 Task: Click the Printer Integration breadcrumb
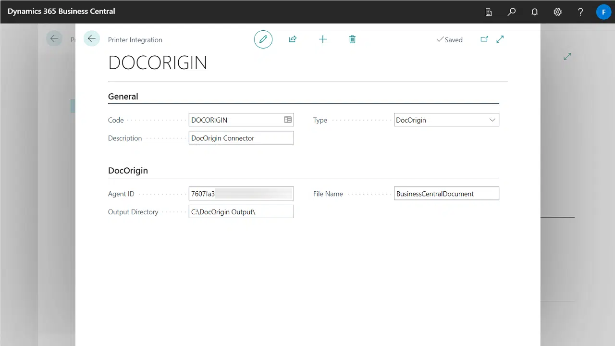(135, 39)
